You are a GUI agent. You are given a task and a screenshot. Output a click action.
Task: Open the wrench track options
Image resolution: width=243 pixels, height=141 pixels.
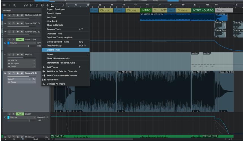(x=14, y=5)
